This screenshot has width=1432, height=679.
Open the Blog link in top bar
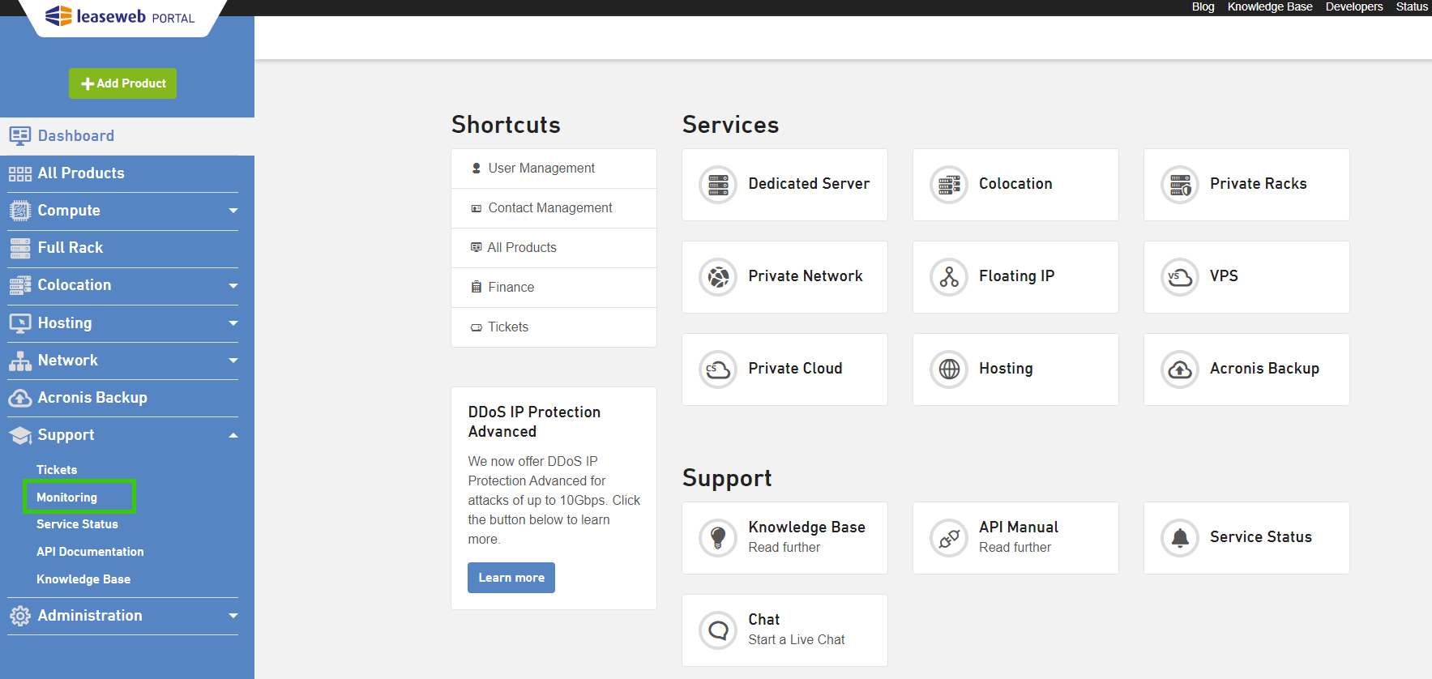click(x=1203, y=6)
